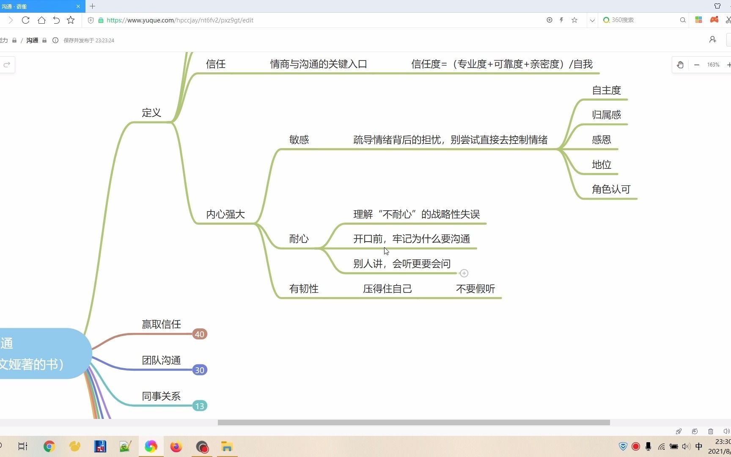Select the 不要假听 node
Viewport: 731px width, 457px height.
pyautogui.click(x=475, y=289)
